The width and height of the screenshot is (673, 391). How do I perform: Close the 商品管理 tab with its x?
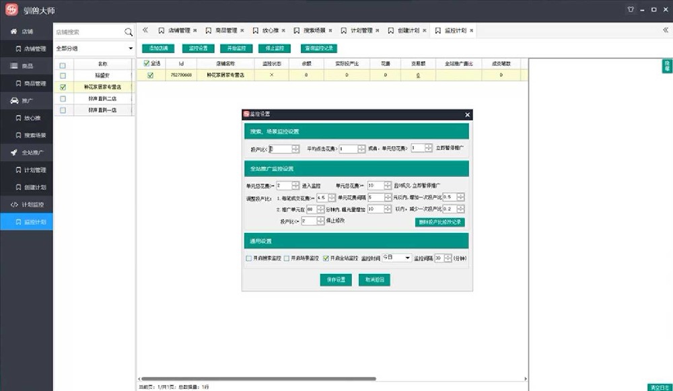(x=242, y=30)
